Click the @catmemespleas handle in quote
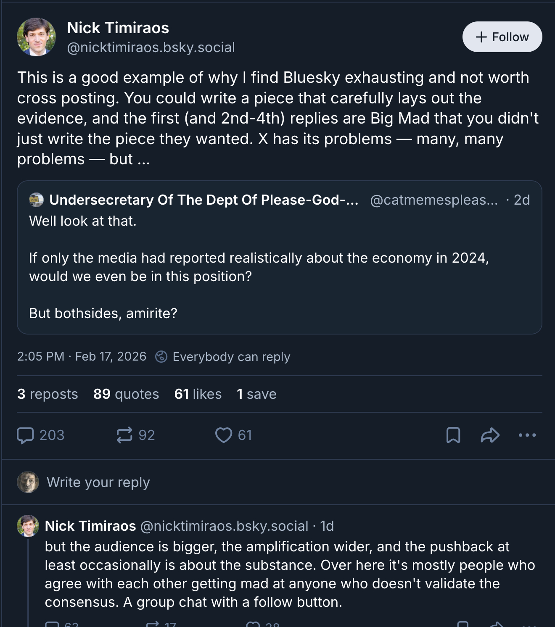The image size is (555, 627). click(433, 200)
